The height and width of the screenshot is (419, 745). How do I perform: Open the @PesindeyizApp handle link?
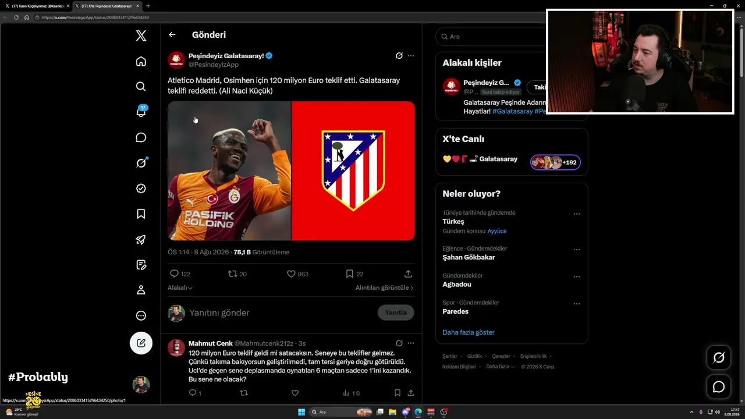click(x=214, y=65)
